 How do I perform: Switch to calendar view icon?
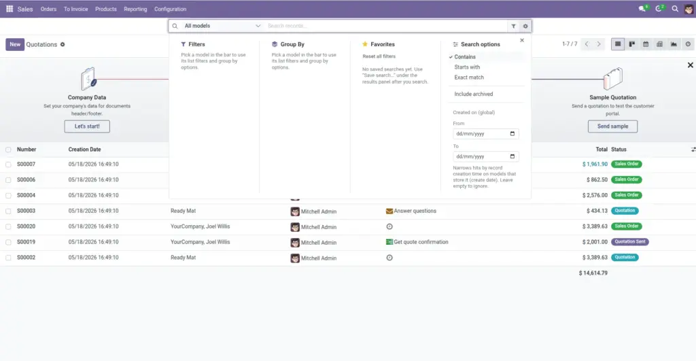(646, 44)
